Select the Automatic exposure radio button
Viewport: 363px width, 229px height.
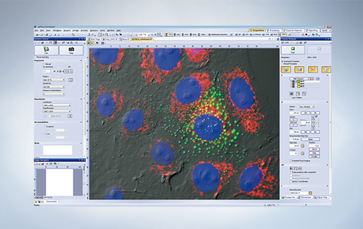point(43,67)
